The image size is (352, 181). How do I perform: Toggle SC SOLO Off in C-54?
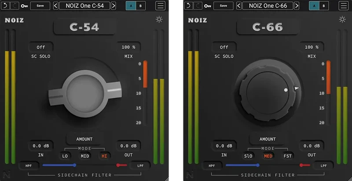(41, 47)
